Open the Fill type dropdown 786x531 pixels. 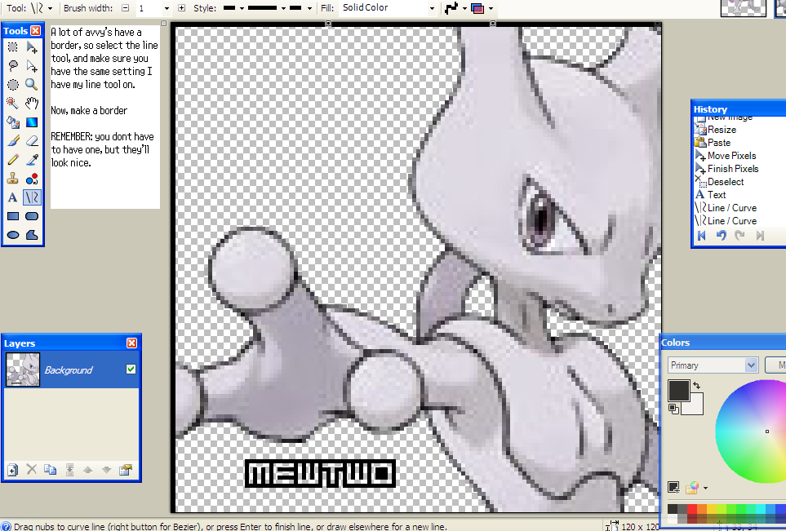pyautogui.click(x=432, y=8)
